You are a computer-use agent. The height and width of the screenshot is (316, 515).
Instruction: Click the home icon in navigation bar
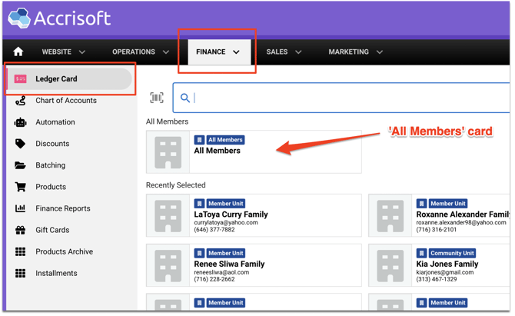coord(18,52)
